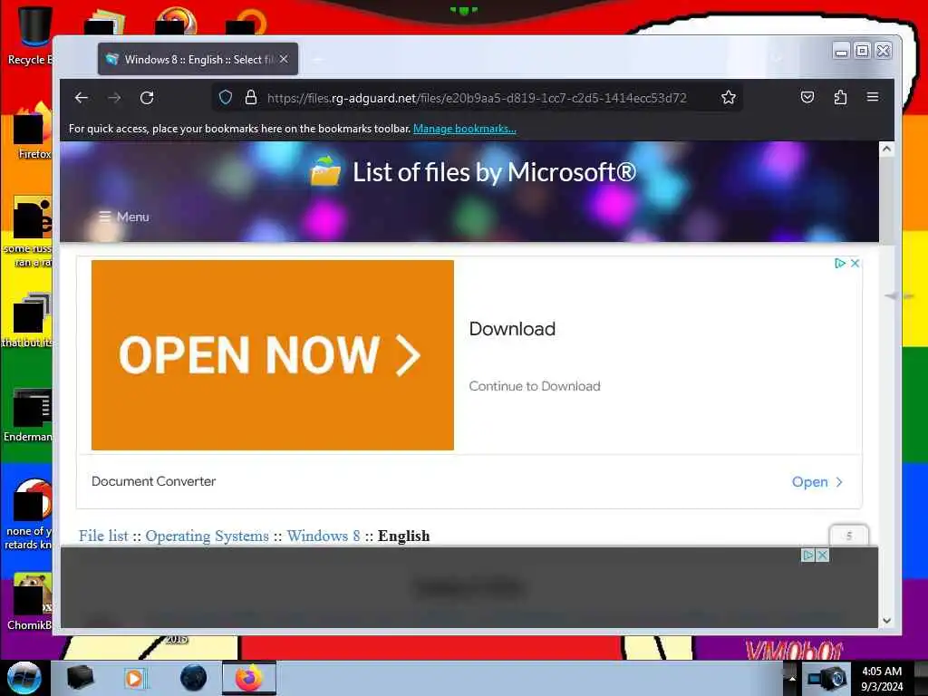Click the page scrollbar up arrow

click(886, 150)
